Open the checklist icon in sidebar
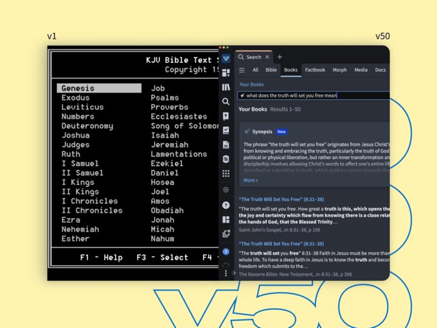437x328 pixels. (x=226, y=131)
